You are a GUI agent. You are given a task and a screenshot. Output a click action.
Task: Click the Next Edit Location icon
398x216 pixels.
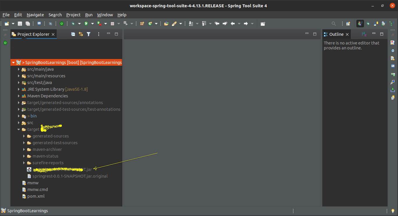pos(225,24)
